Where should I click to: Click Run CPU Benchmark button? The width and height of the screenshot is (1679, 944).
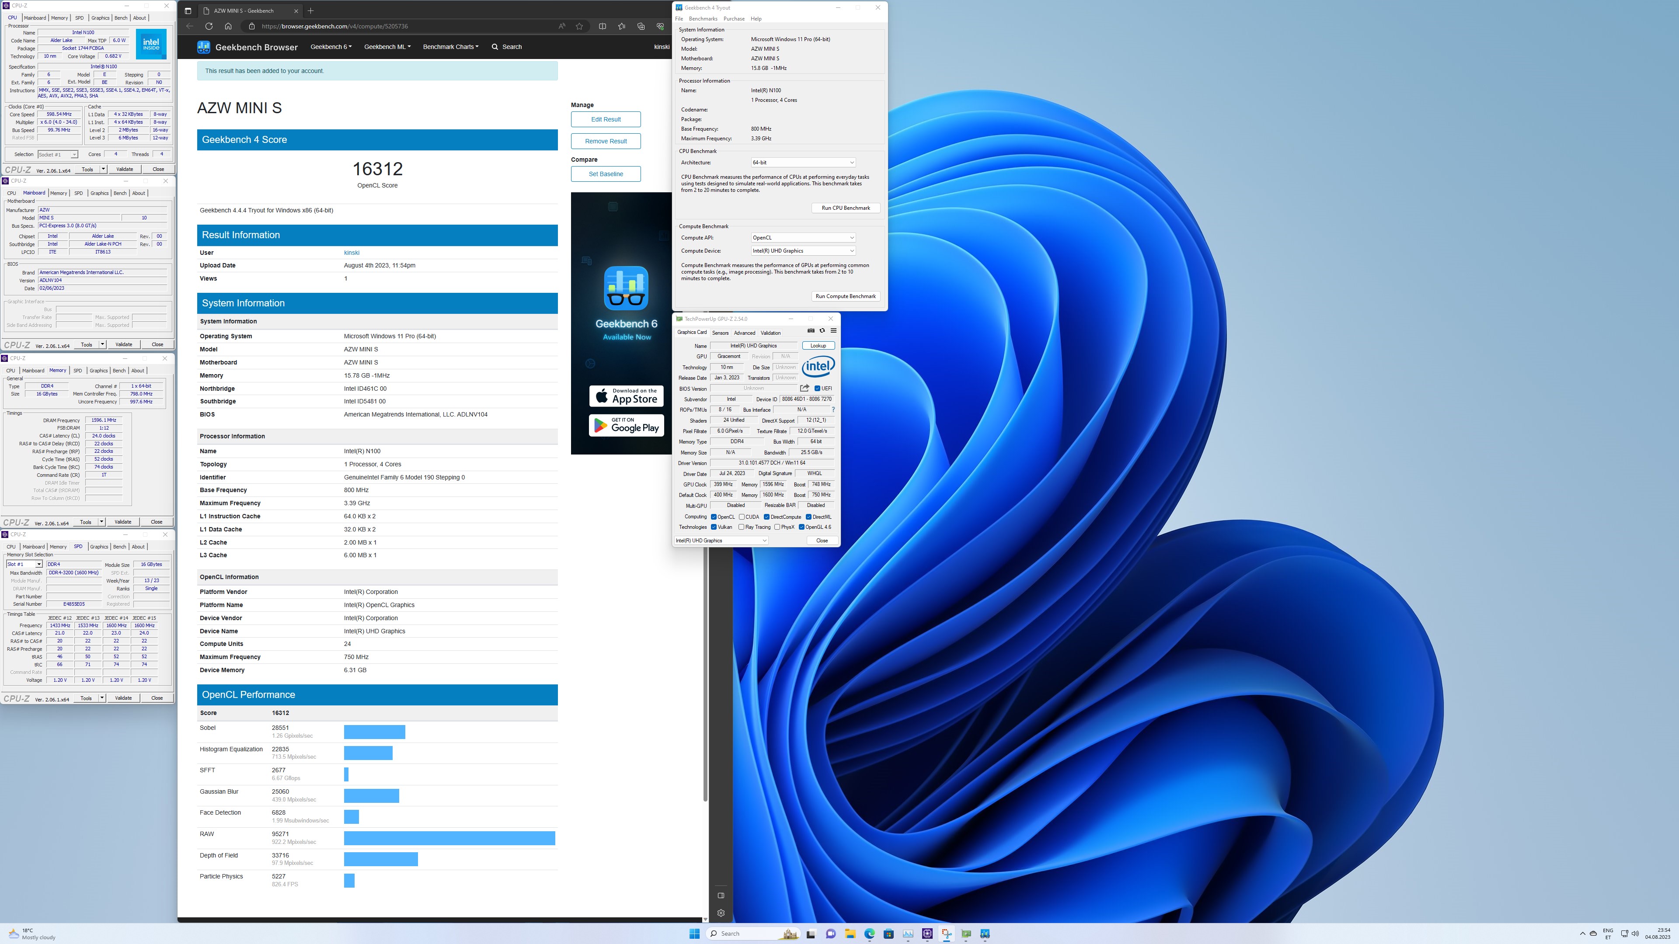tap(845, 208)
